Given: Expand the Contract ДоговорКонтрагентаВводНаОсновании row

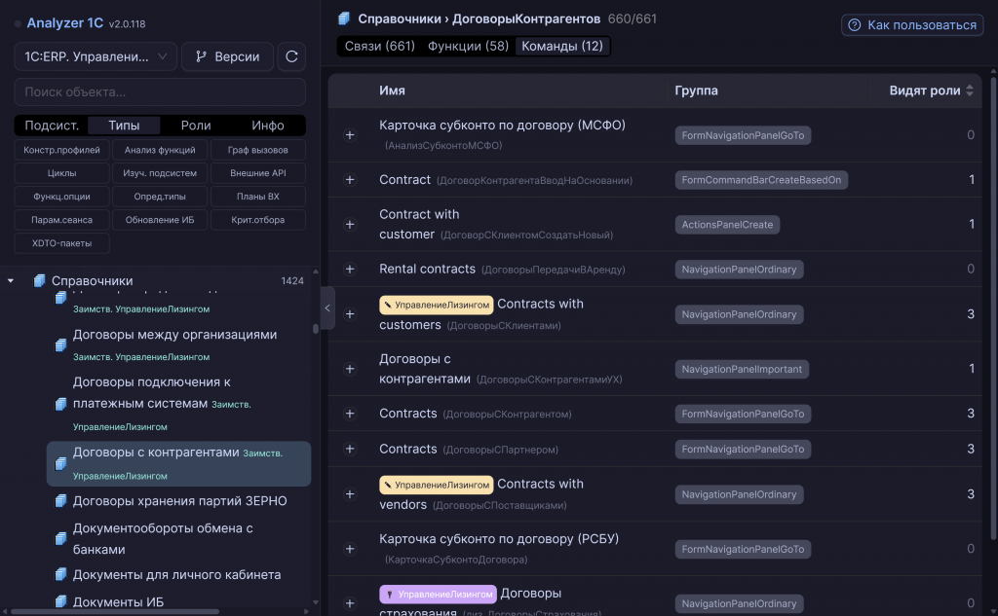Looking at the screenshot, I should [x=350, y=180].
